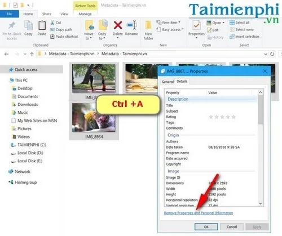Screen dimensions: 282x236
Task: Click first Metadata - Taimienphi.vn breadcrumb
Action: [x=72, y=54]
